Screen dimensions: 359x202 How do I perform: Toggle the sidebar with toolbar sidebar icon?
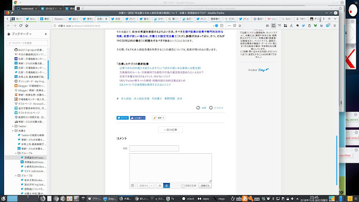(273, 26)
